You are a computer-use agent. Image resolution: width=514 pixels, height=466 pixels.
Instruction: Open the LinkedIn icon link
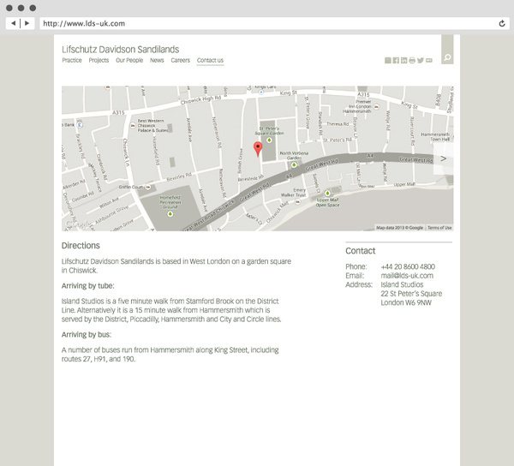403,60
